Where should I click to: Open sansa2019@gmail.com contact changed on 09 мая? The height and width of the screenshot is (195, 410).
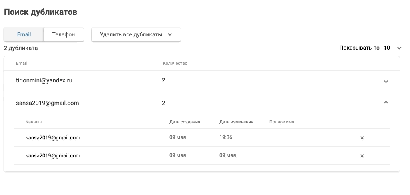(x=53, y=156)
